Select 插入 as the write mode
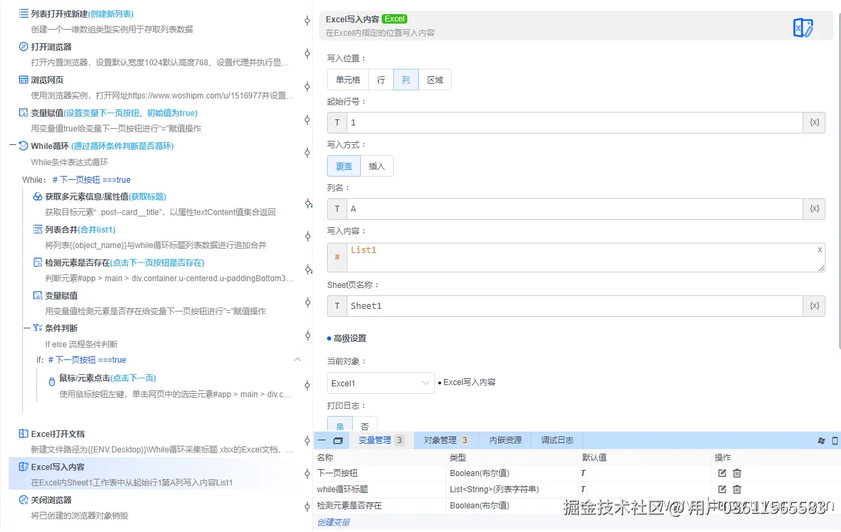Screen dimensions: 841x532 (x=376, y=165)
